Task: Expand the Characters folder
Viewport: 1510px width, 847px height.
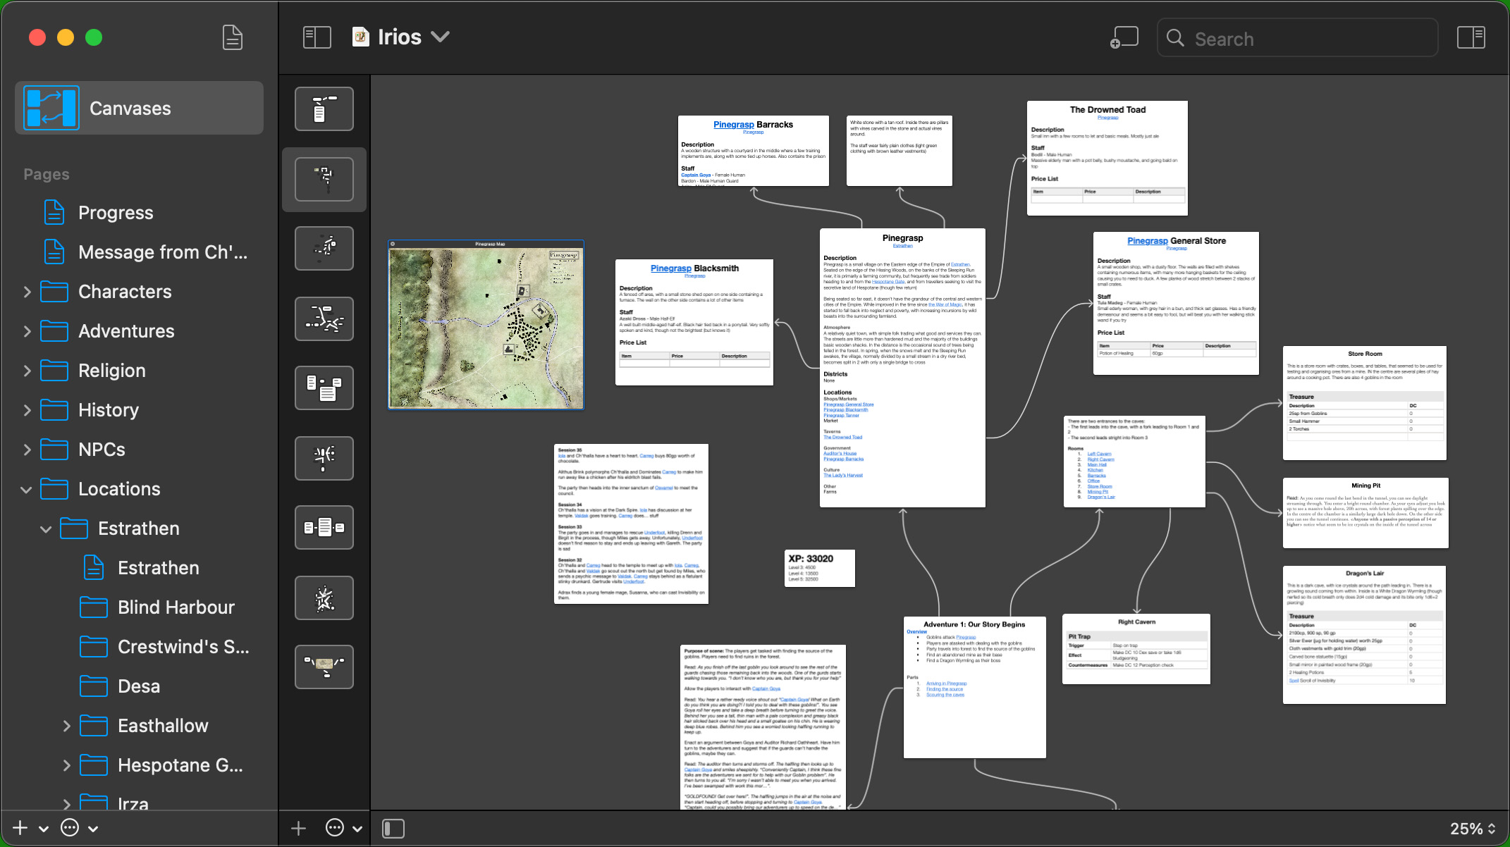Action: pyautogui.click(x=27, y=292)
